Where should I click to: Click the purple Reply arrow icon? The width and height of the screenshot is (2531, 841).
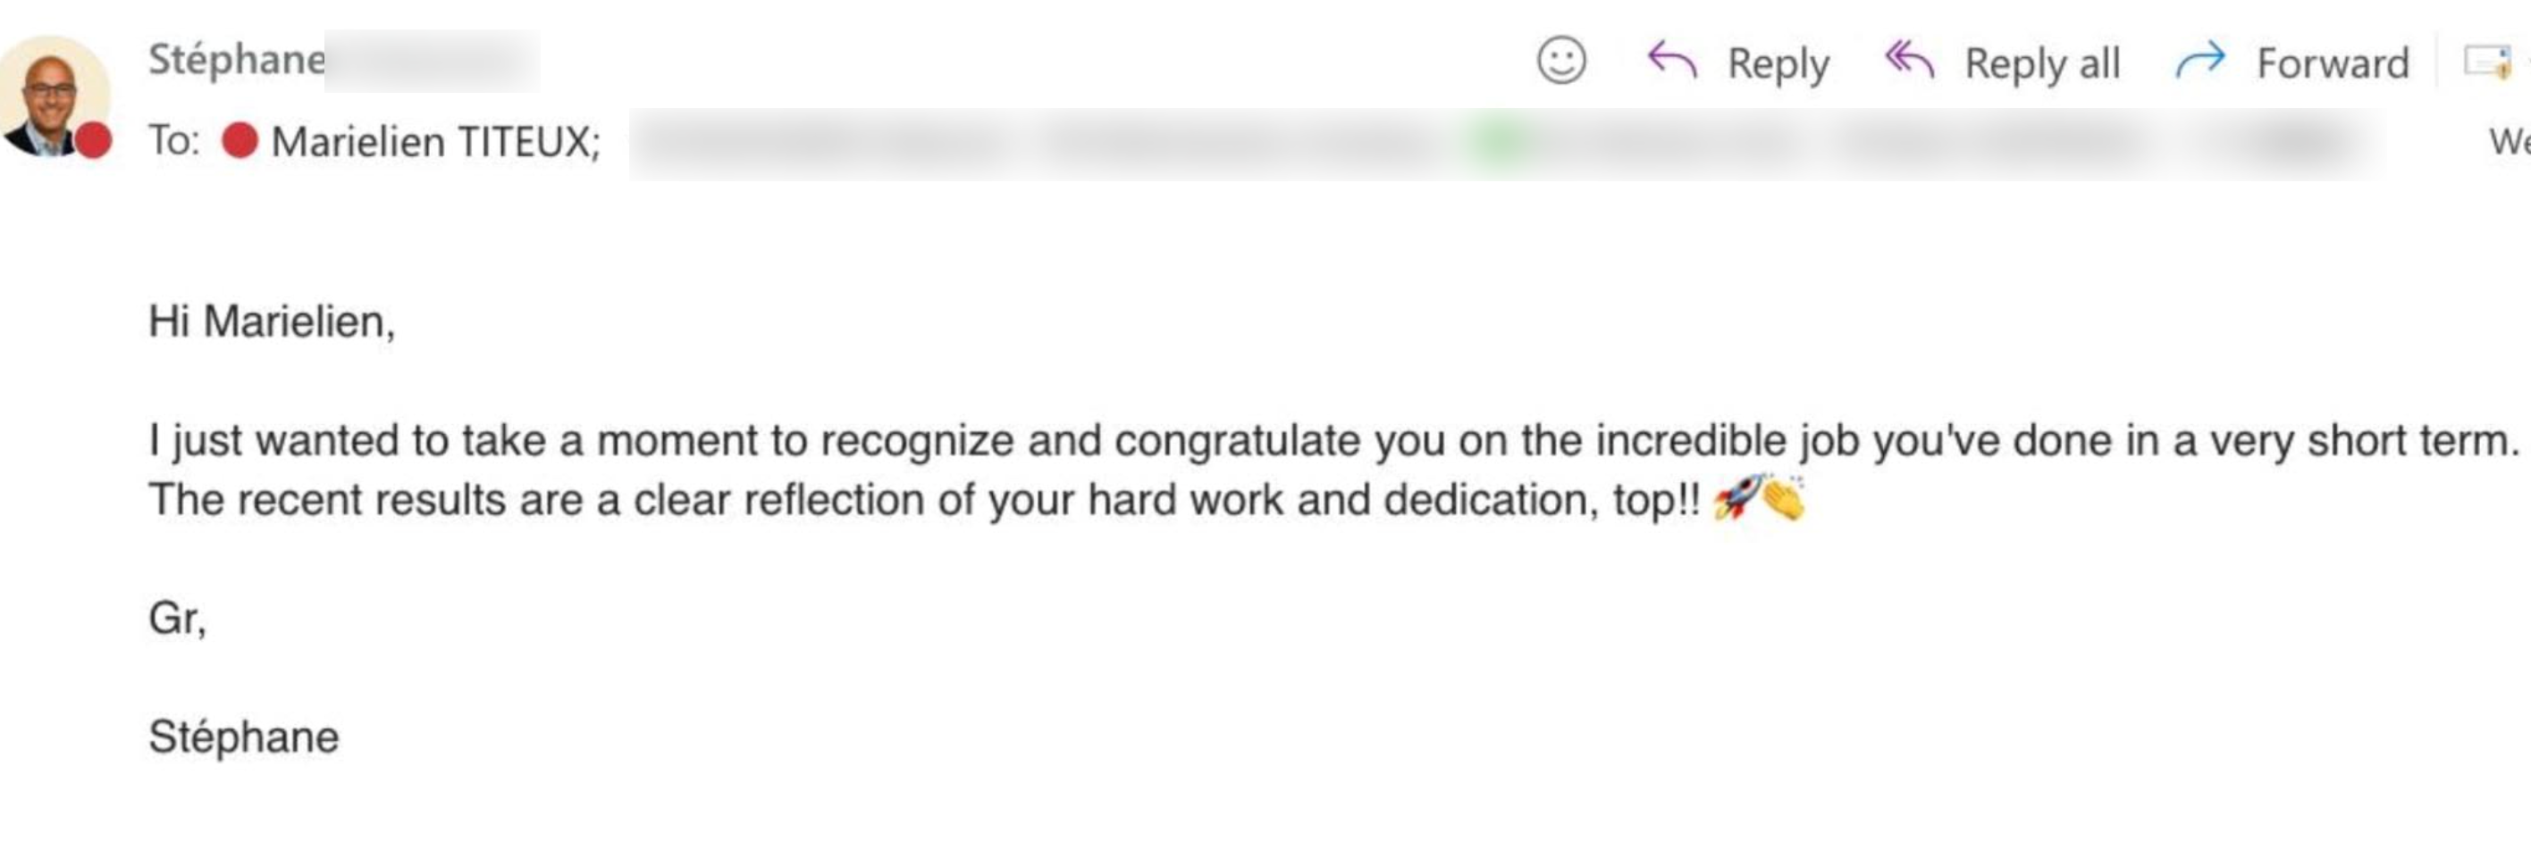coord(1671,60)
